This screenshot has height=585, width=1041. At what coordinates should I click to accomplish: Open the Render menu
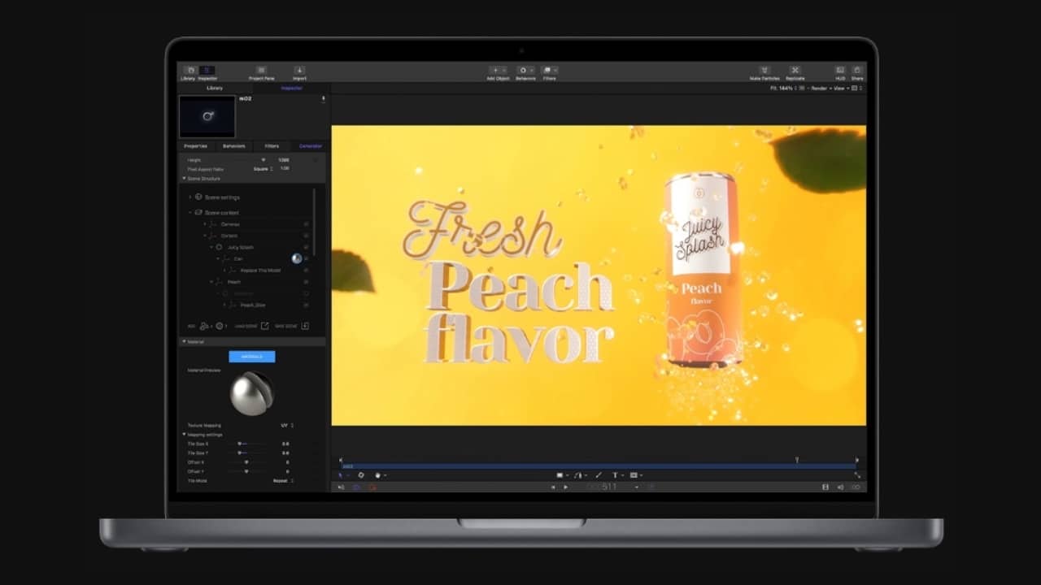tap(821, 88)
